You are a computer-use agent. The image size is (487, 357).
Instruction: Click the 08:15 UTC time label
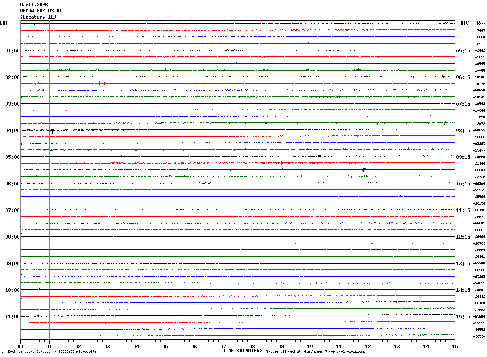(463, 131)
